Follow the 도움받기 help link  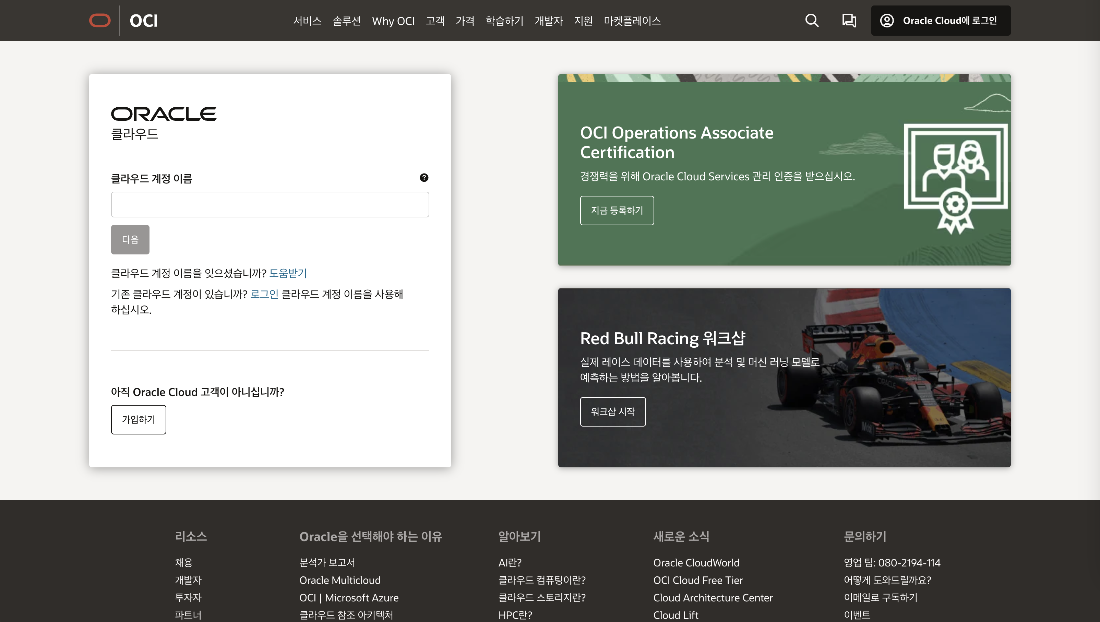tap(288, 273)
